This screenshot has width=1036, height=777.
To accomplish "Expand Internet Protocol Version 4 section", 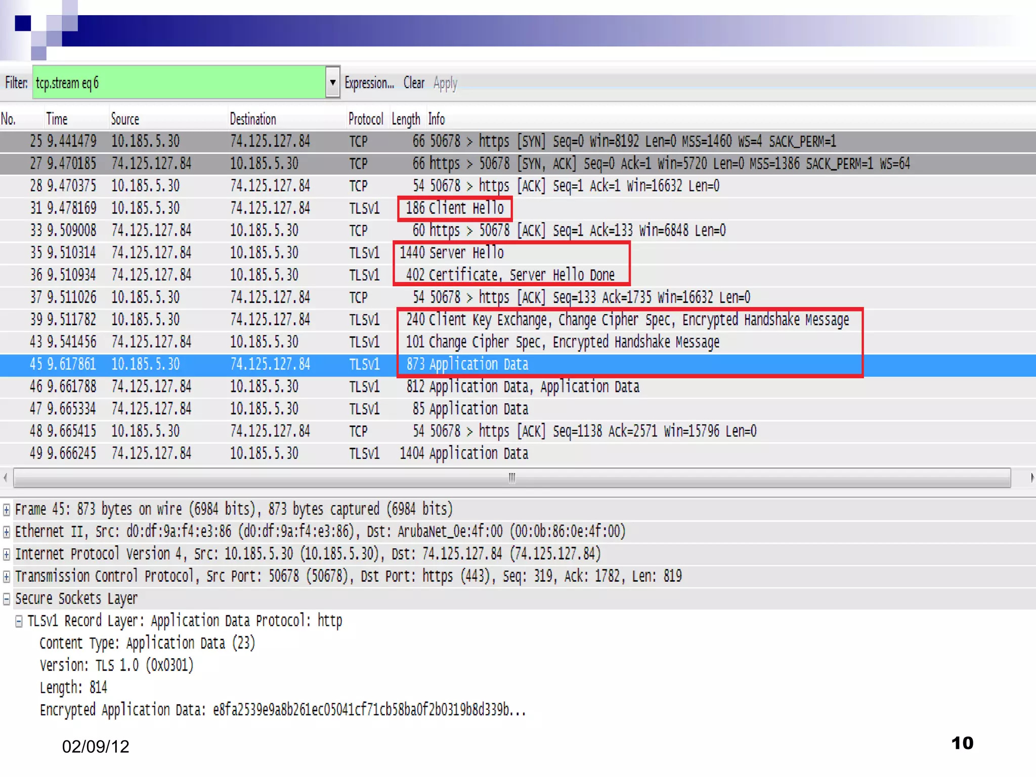I will point(7,554).
